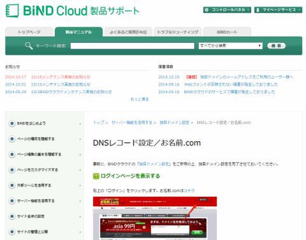Click the green icon beside ログインページを表示する heading
The width and height of the screenshot is (306, 240).
click(x=96, y=176)
